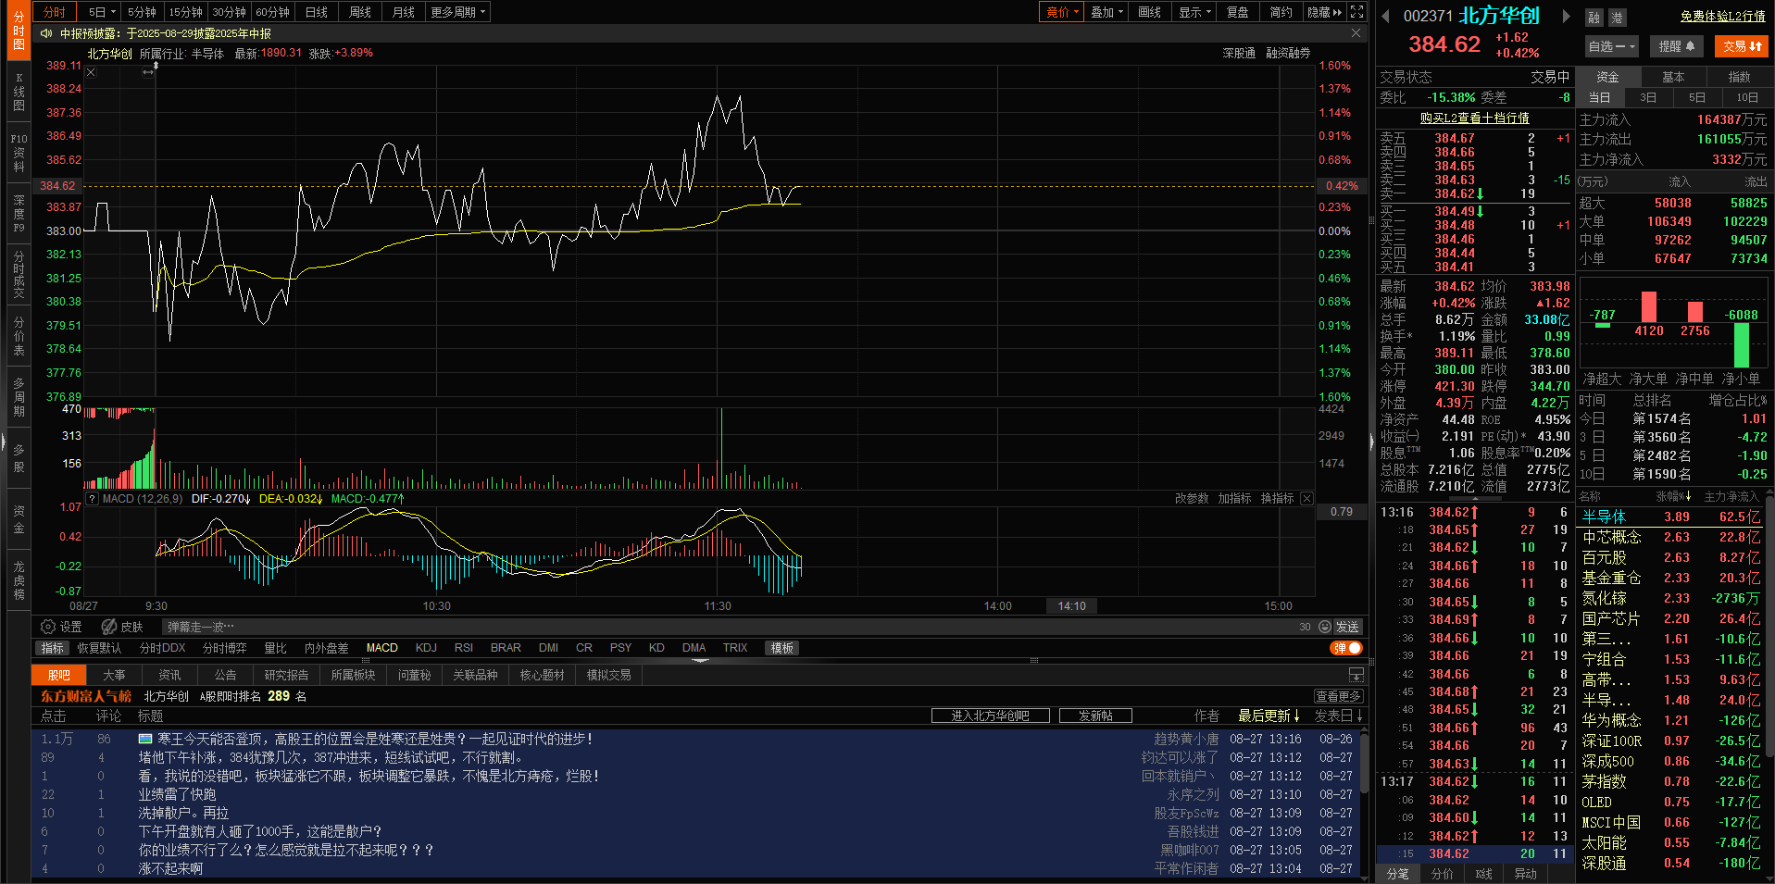Click the 14:10 time marker on chart
Image resolution: width=1775 pixels, height=884 pixels.
(x=1071, y=606)
